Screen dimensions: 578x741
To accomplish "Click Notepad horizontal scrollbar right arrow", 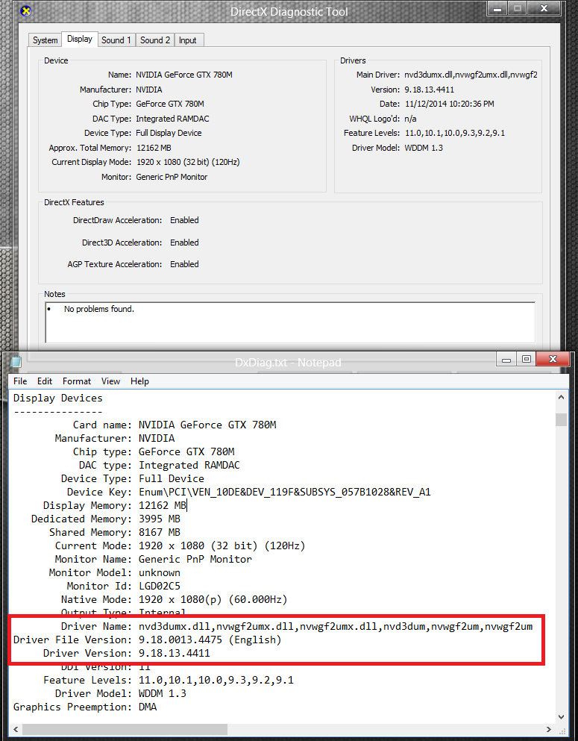I will pos(549,729).
